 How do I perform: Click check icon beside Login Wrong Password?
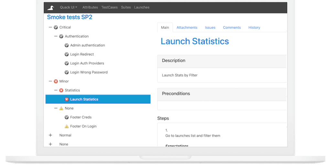tap(67, 73)
